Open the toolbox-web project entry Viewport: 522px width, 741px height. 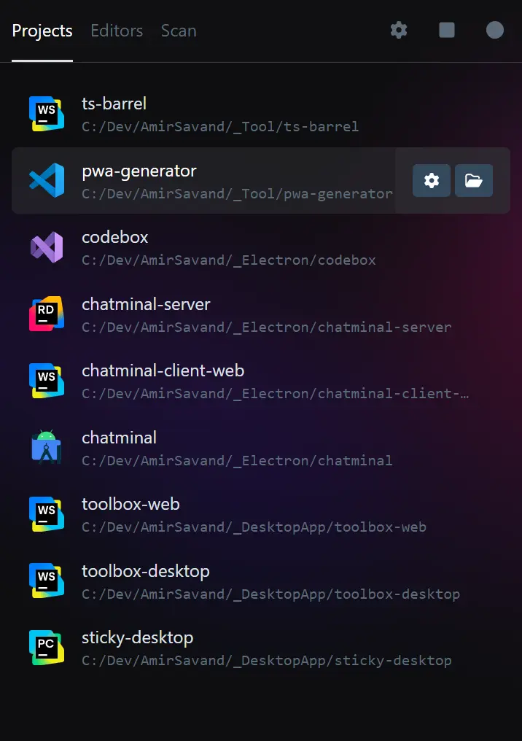[x=261, y=515]
